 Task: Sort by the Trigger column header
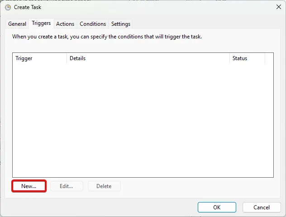pos(39,58)
